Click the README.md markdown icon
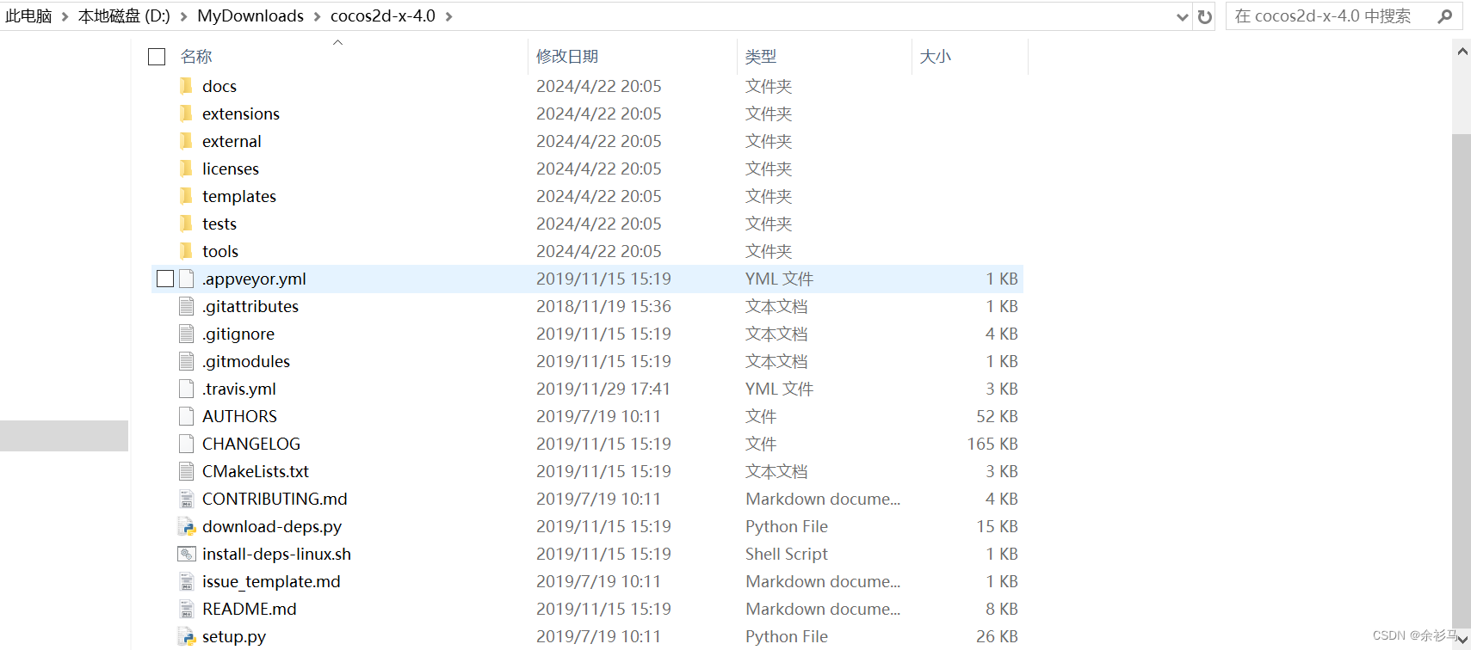This screenshot has width=1471, height=650. pyautogui.click(x=186, y=609)
